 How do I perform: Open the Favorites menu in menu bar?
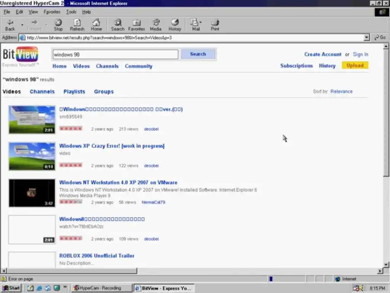coord(52,12)
